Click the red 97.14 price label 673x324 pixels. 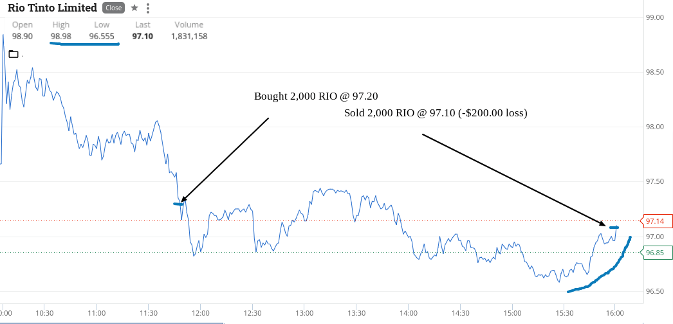[x=654, y=221]
